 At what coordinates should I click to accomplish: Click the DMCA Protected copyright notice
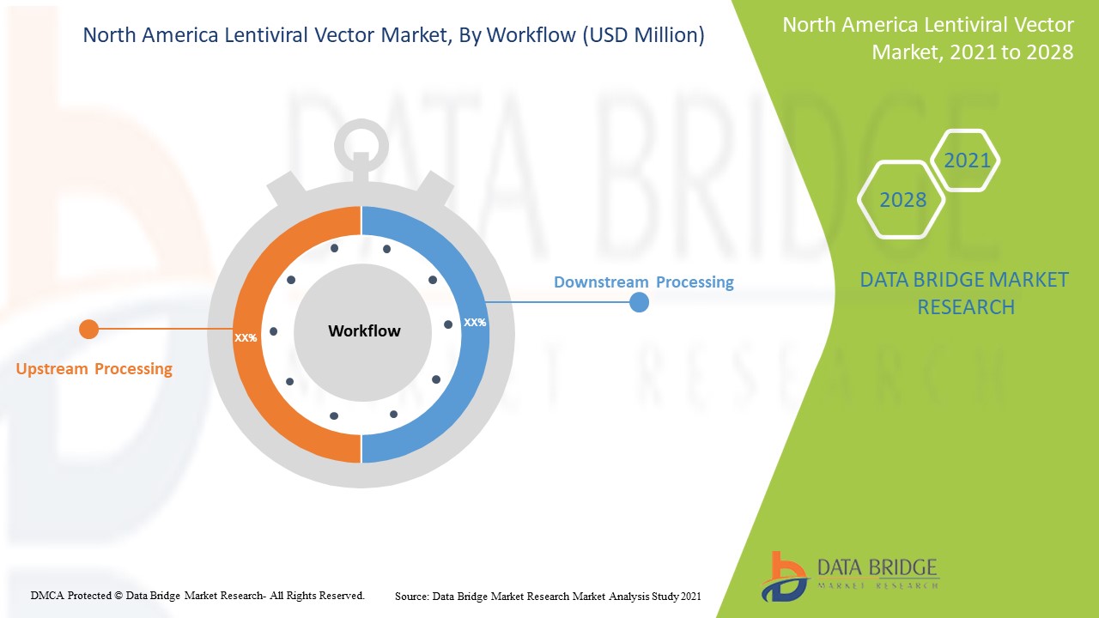[197, 594]
